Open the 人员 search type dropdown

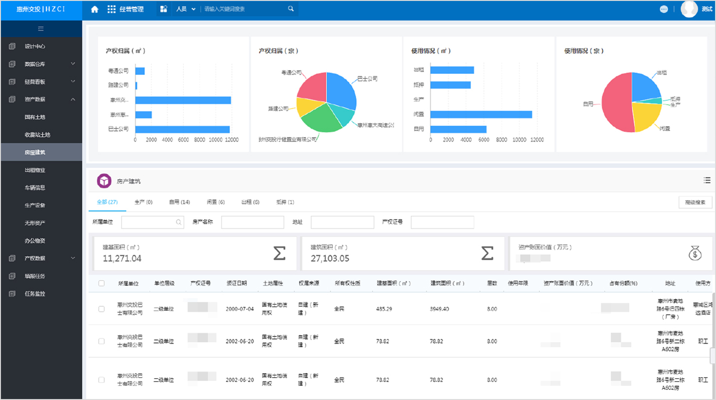(186, 9)
